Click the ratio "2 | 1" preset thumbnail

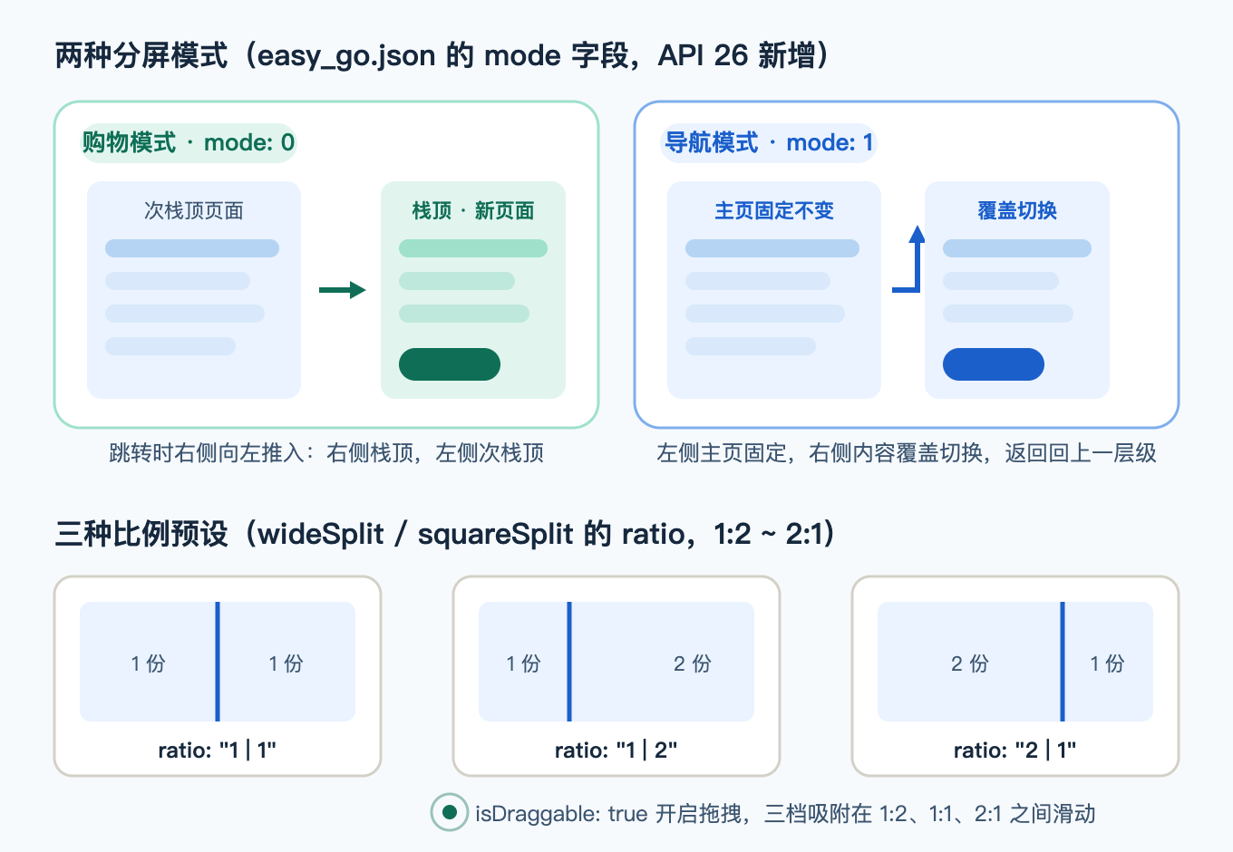[x=1015, y=662]
